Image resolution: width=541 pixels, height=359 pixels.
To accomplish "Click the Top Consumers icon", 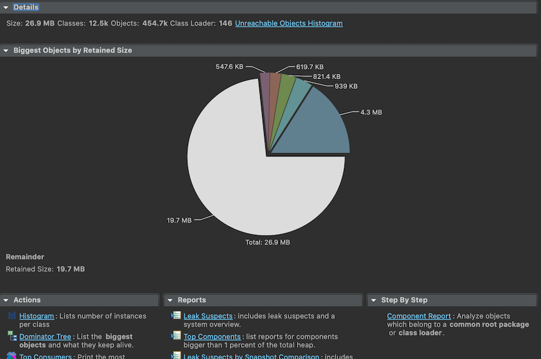I will point(12,356).
